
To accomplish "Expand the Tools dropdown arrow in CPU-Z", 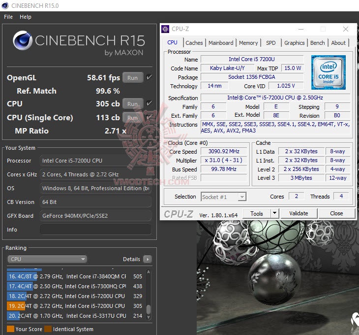I will pos(274,213).
